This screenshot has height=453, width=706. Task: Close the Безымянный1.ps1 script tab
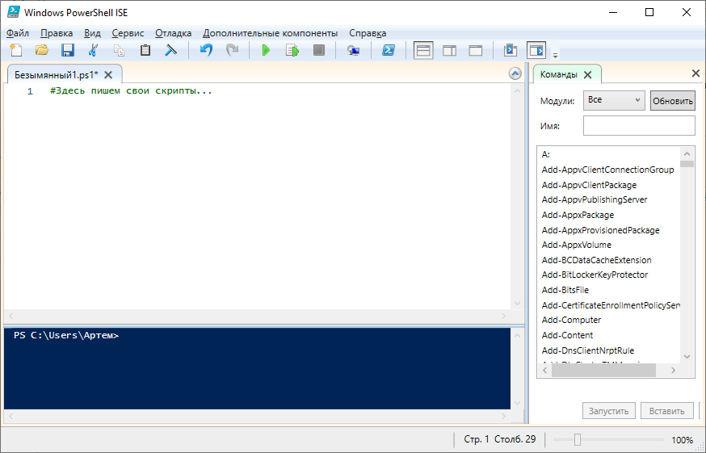(x=108, y=75)
